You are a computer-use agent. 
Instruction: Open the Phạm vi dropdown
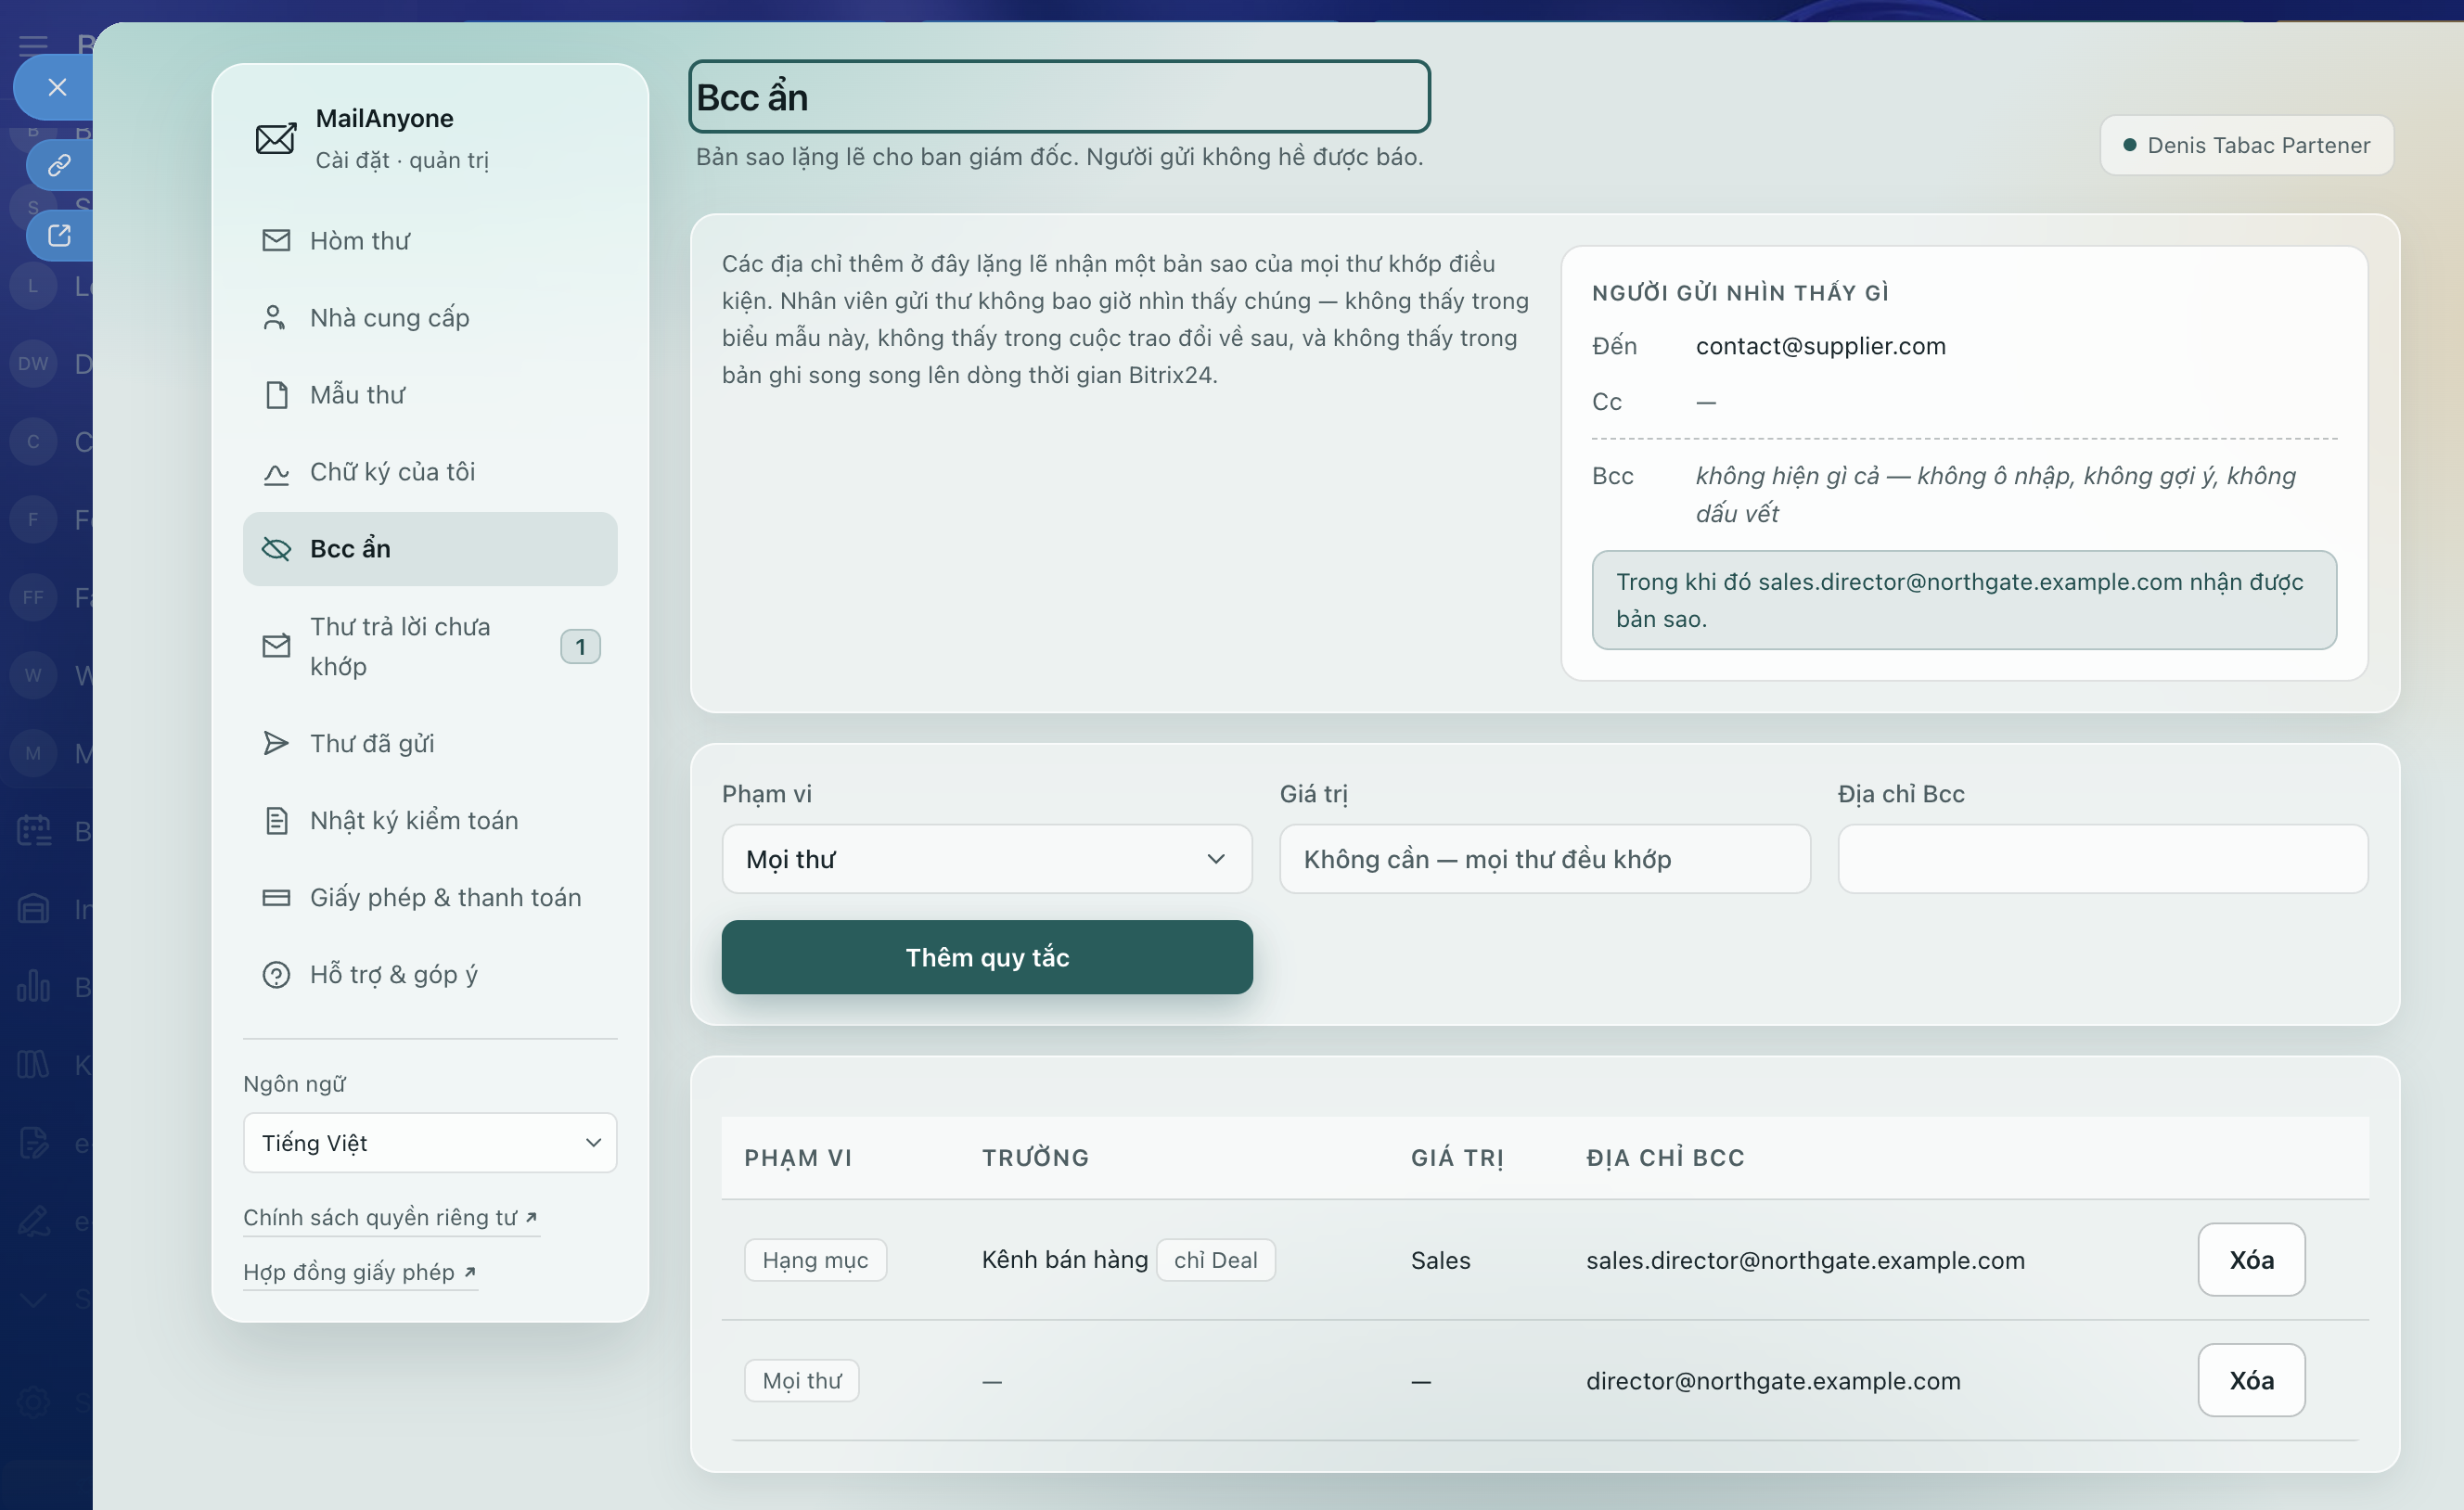click(x=987, y=859)
